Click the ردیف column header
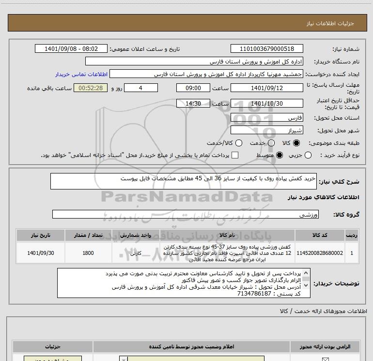373x361 pixels. tap(352, 235)
